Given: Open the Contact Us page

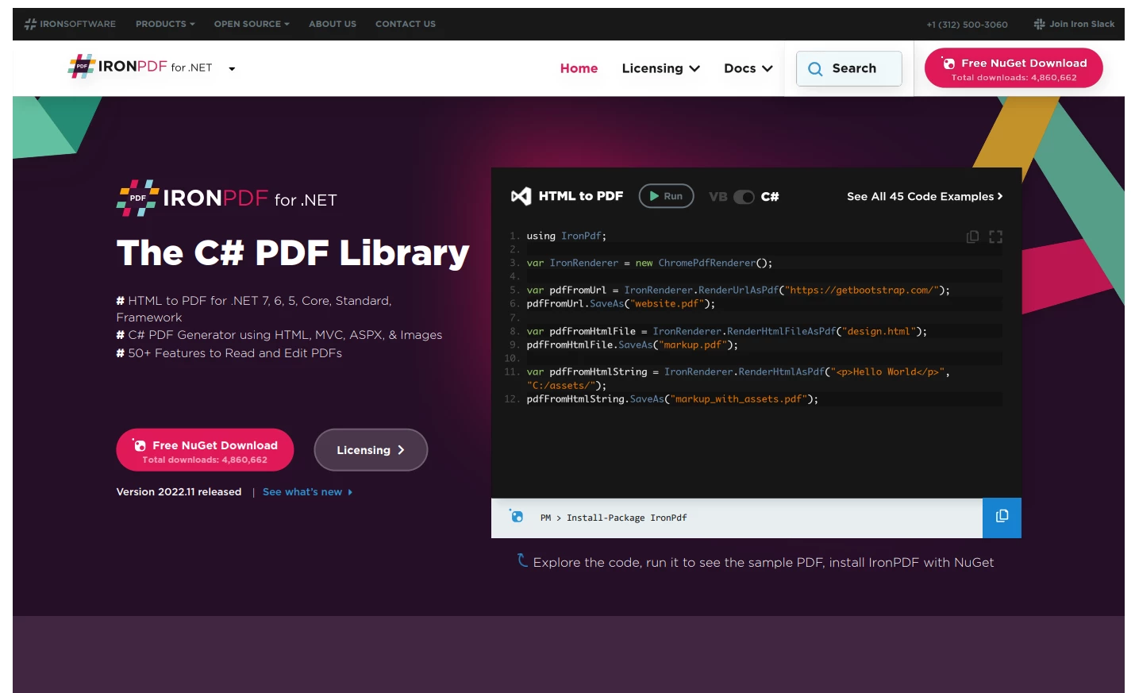Looking at the screenshot, I should pos(406,24).
